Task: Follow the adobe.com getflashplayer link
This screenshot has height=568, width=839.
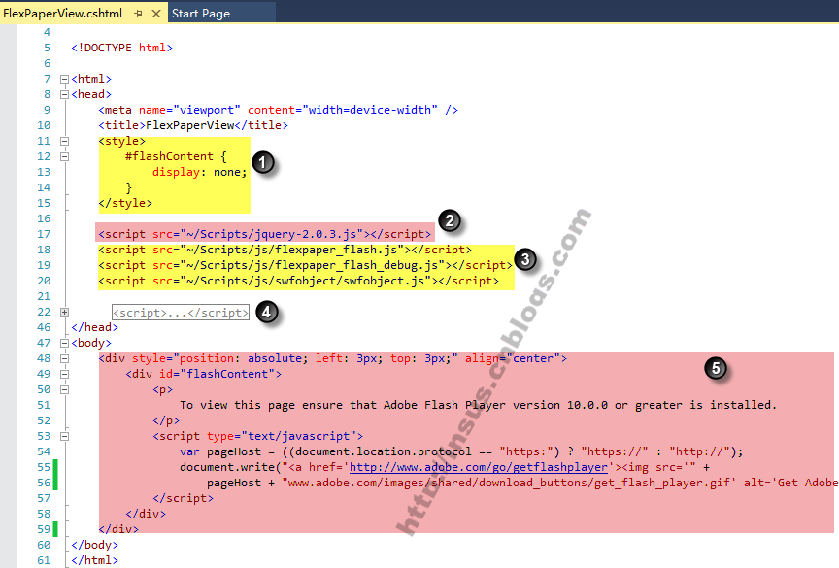Action: pyautogui.click(x=479, y=467)
